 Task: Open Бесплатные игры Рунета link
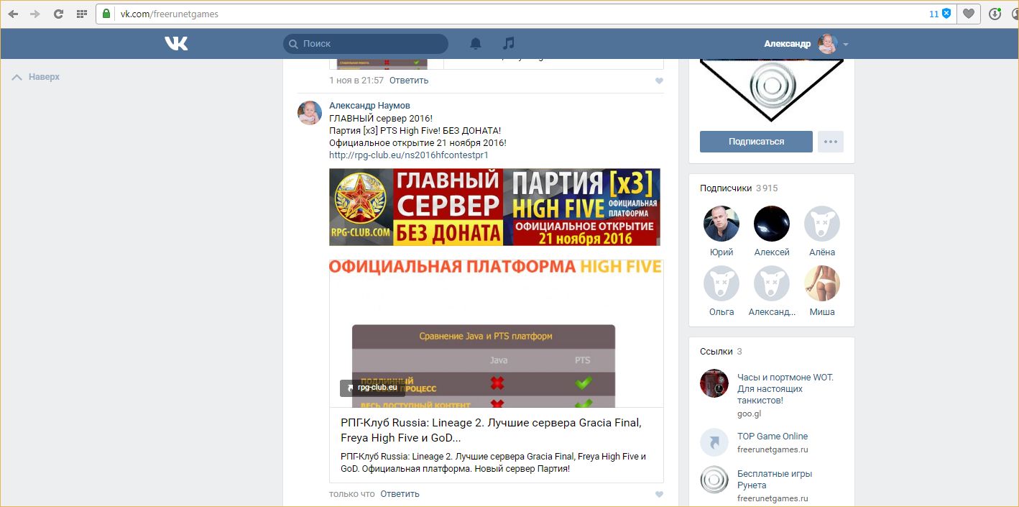(775, 480)
